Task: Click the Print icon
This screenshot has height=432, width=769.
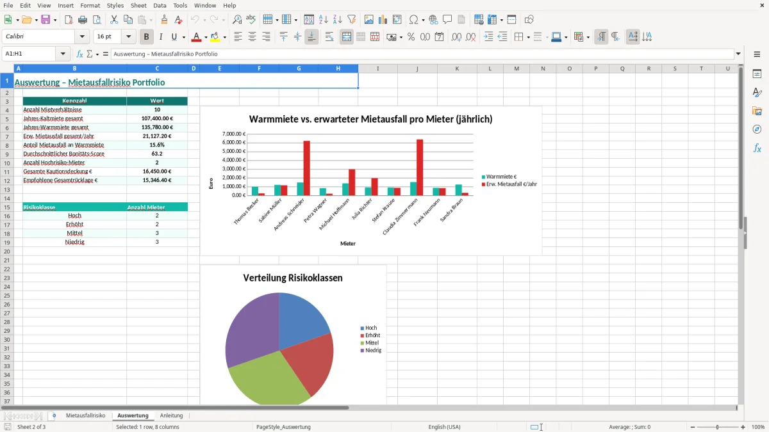Action: tap(83, 20)
